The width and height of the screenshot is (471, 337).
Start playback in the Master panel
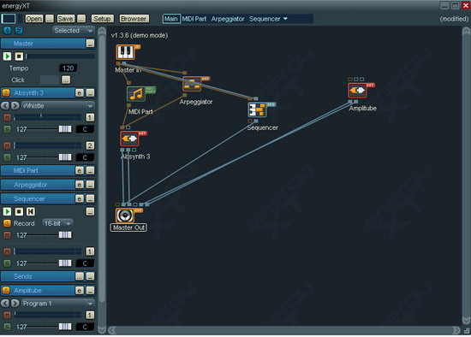coord(7,56)
